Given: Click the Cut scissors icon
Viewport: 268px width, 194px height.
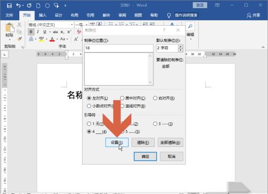Looking at the screenshot, I should (19, 25).
